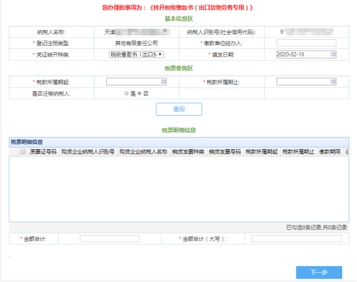Click the 纳税人名称 label

pyautogui.click(x=51, y=32)
